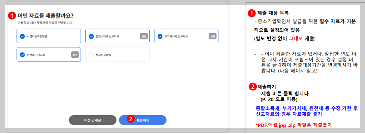Click the blue 종합소득세, 부가가치세, 원천세 notice text

307,111
